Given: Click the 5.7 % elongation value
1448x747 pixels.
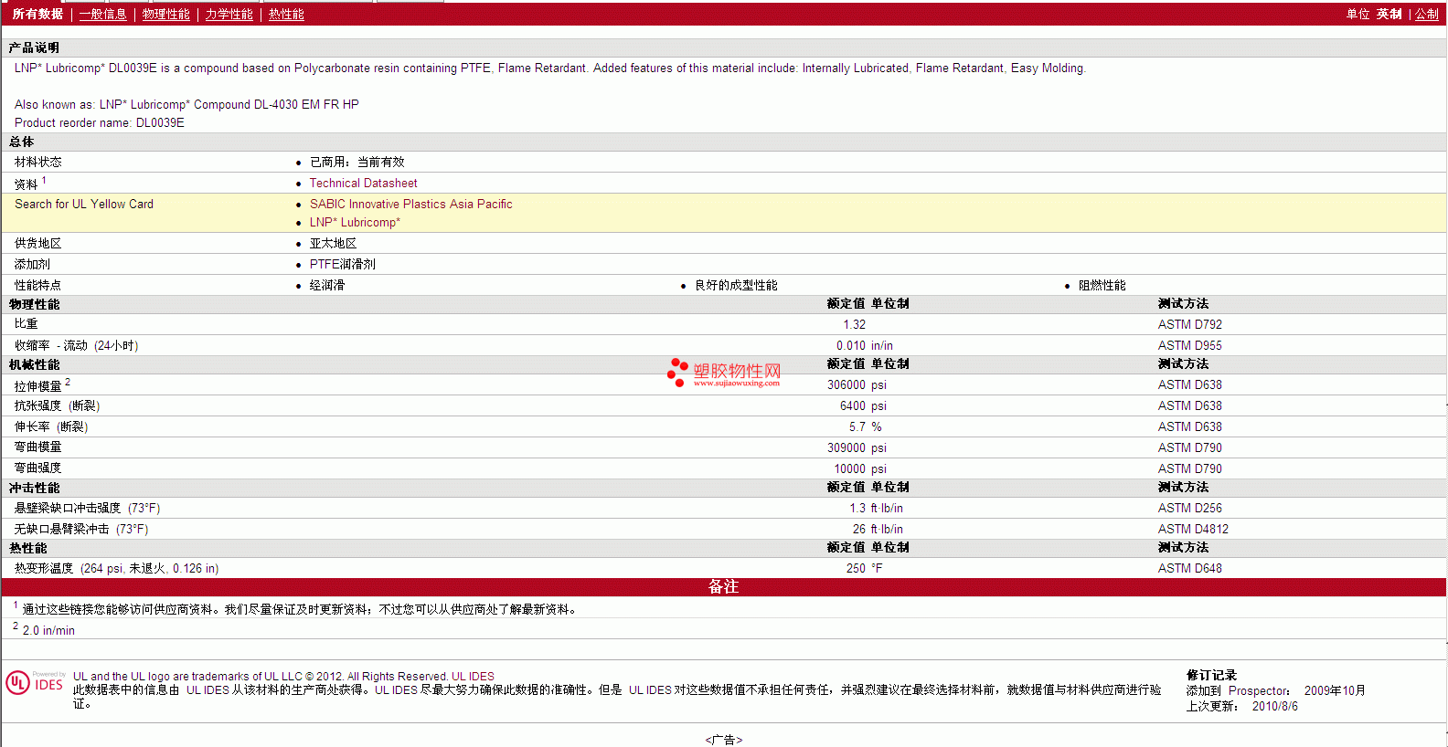Looking at the screenshot, I should point(865,426).
